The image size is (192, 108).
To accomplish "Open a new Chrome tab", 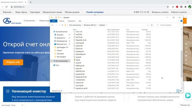I will pyautogui.click(x=31, y=2).
